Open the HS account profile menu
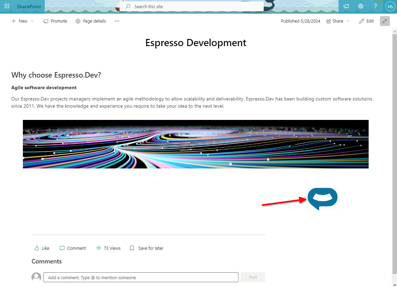The height and width of the screenshot is (287, 397). pyautogui.click(x=390, y=6)
